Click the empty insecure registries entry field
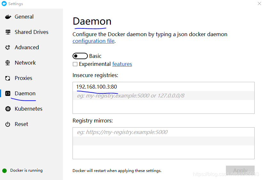Screen dimensions: 262x180 163,96
